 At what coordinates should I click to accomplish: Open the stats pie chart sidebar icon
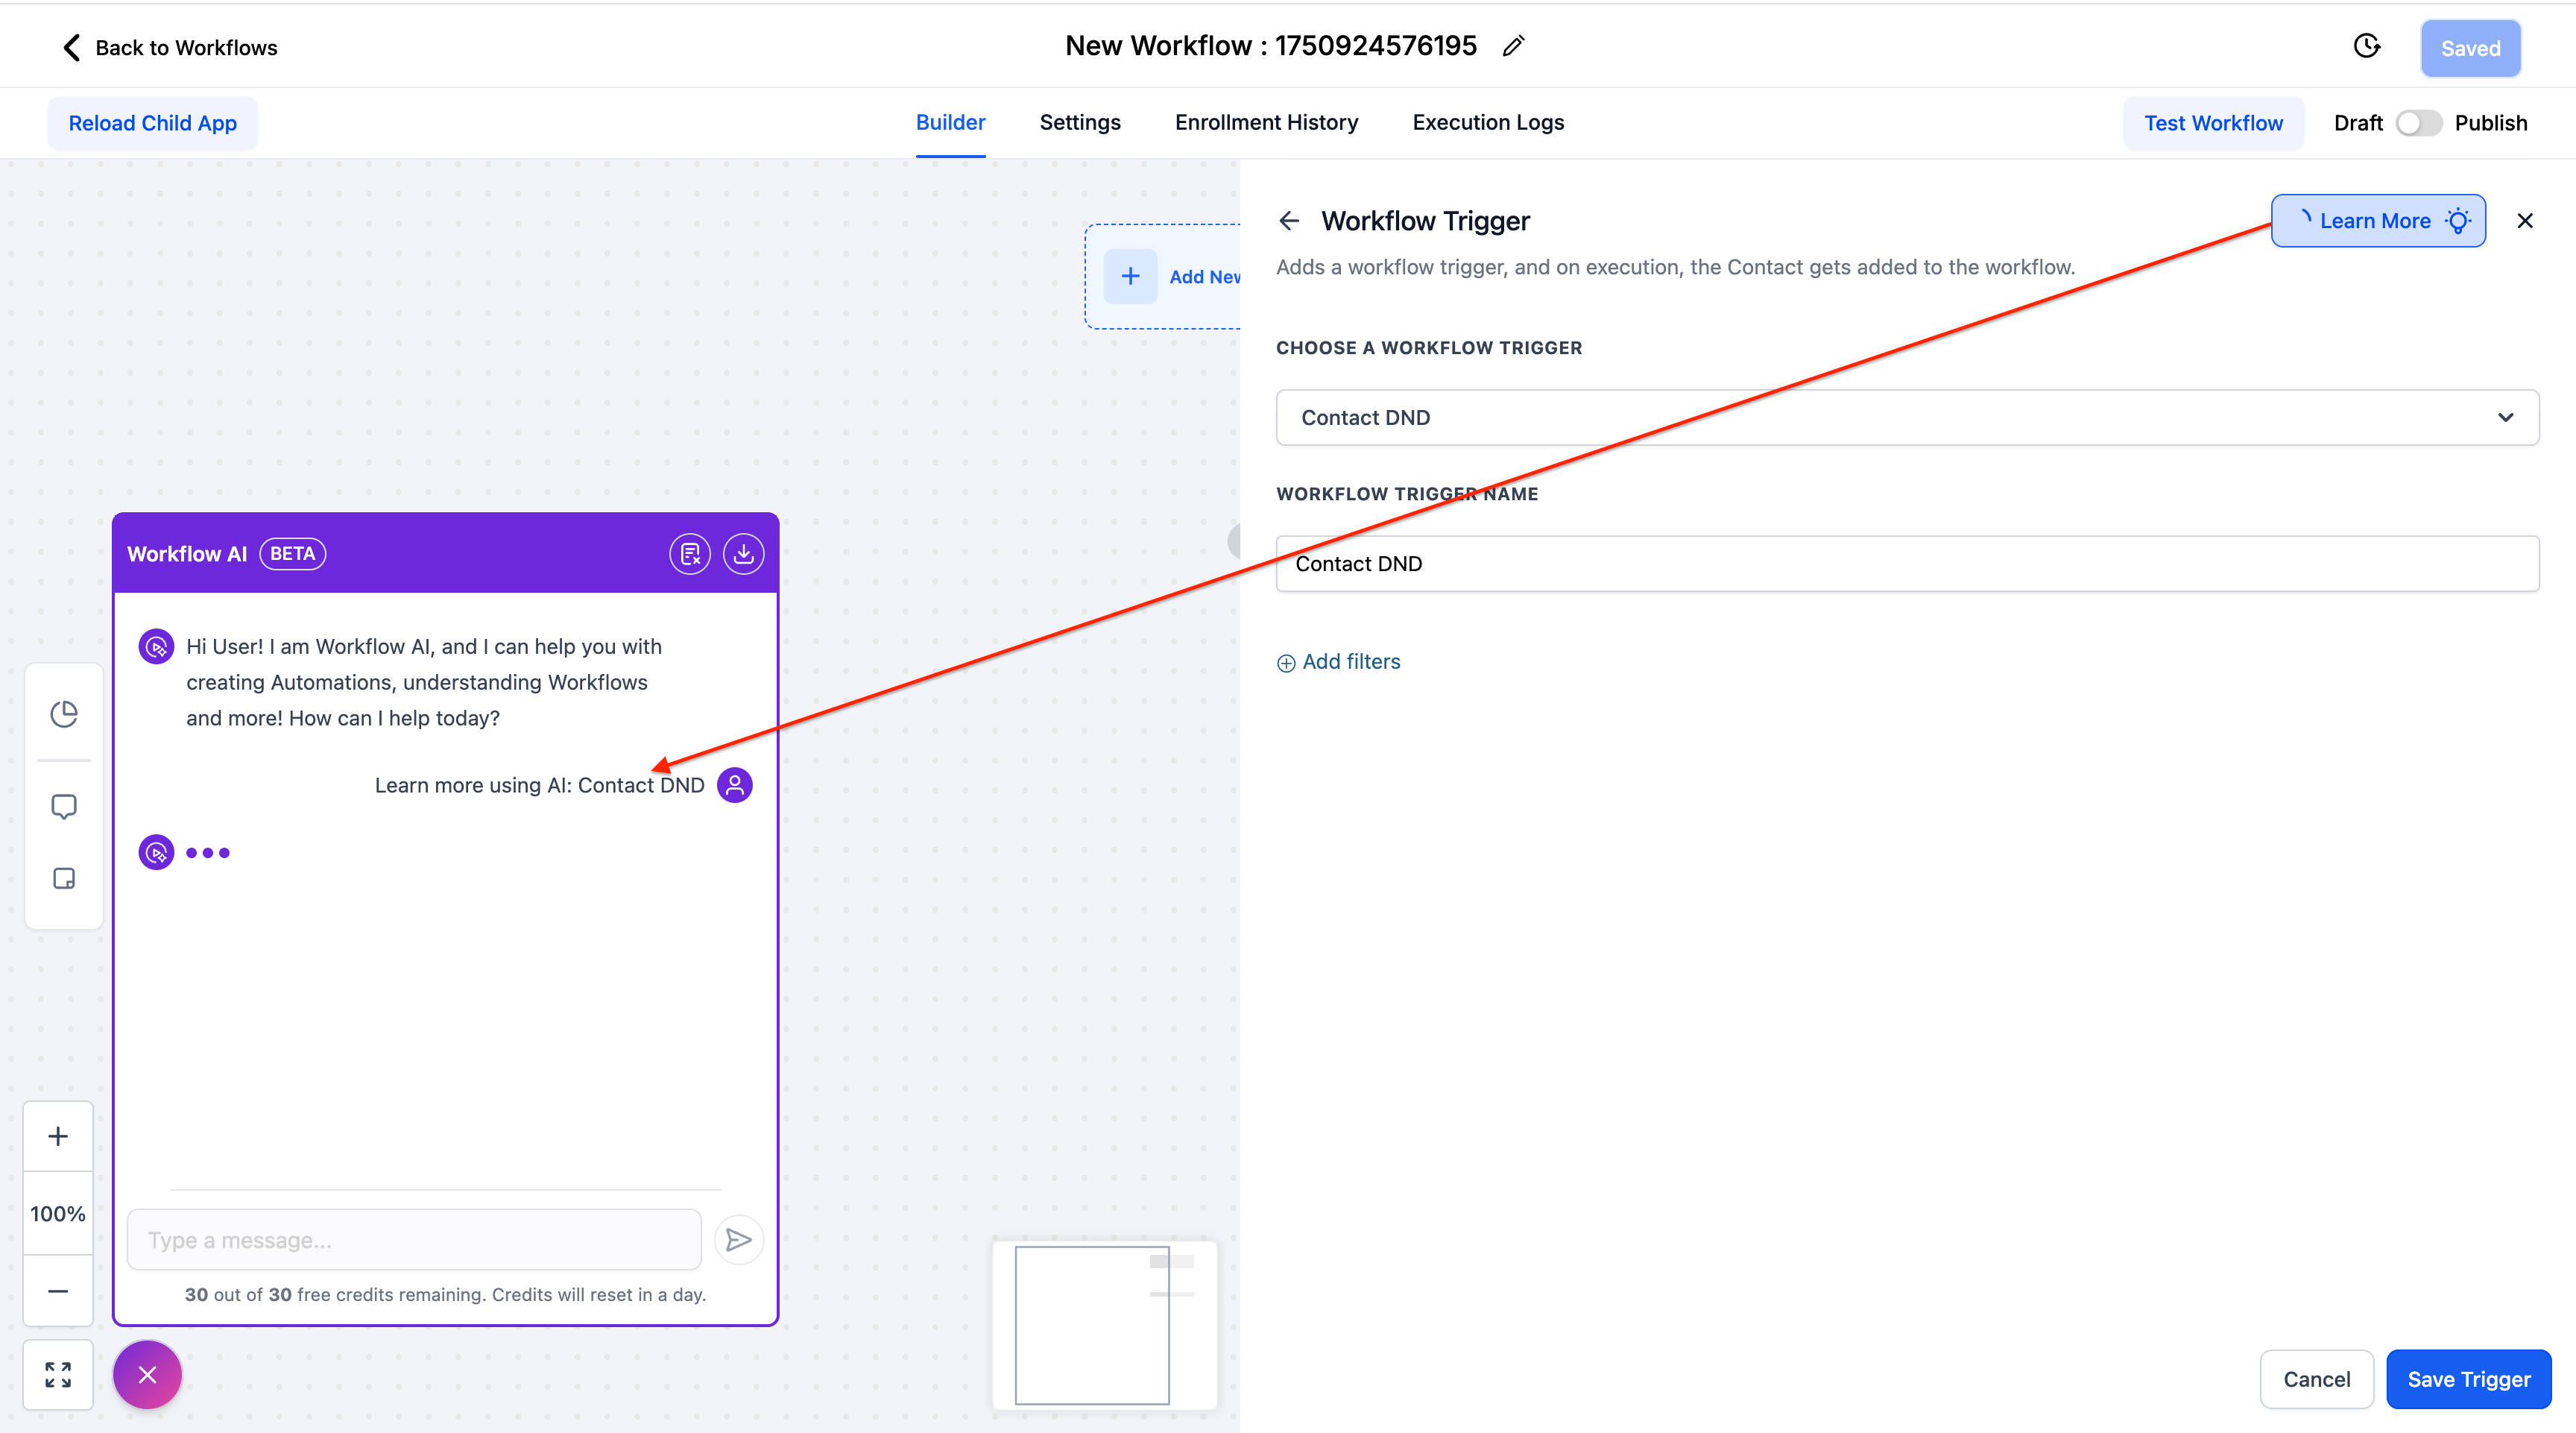(64, 714)
